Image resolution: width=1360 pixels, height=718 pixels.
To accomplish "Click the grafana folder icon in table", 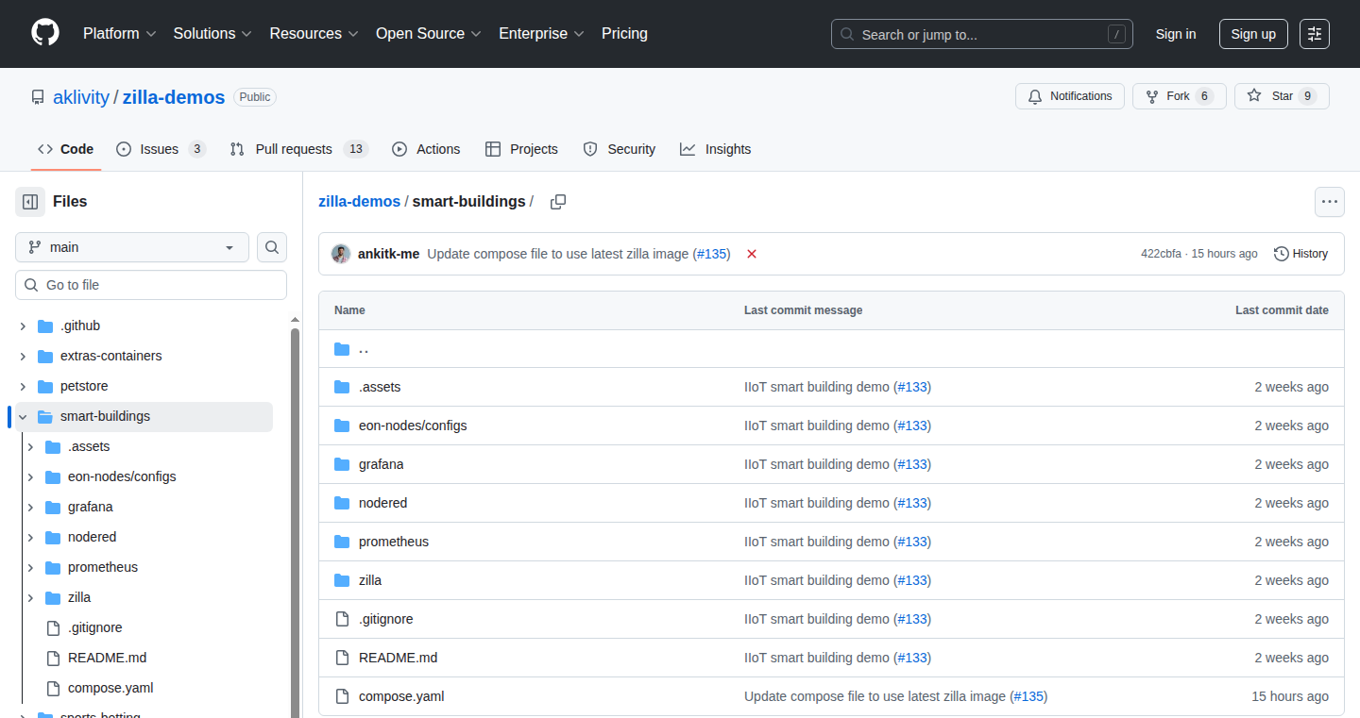I will [x=342, y=464].
